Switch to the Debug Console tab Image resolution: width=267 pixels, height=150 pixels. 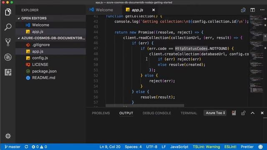157,113
